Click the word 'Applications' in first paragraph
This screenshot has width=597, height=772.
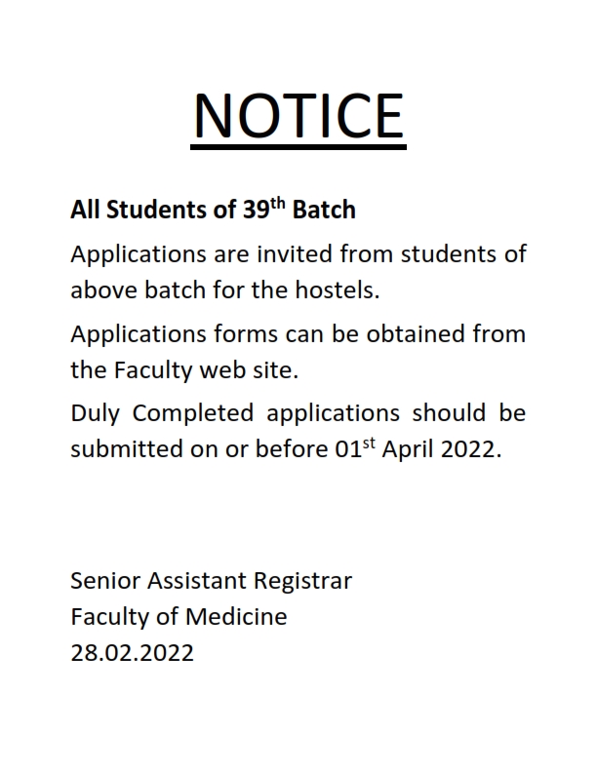pyautogui.click(x=139, y=254)
